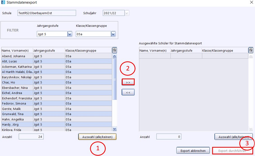
Task: Remove students with the << button
Action: pos(128,92)
